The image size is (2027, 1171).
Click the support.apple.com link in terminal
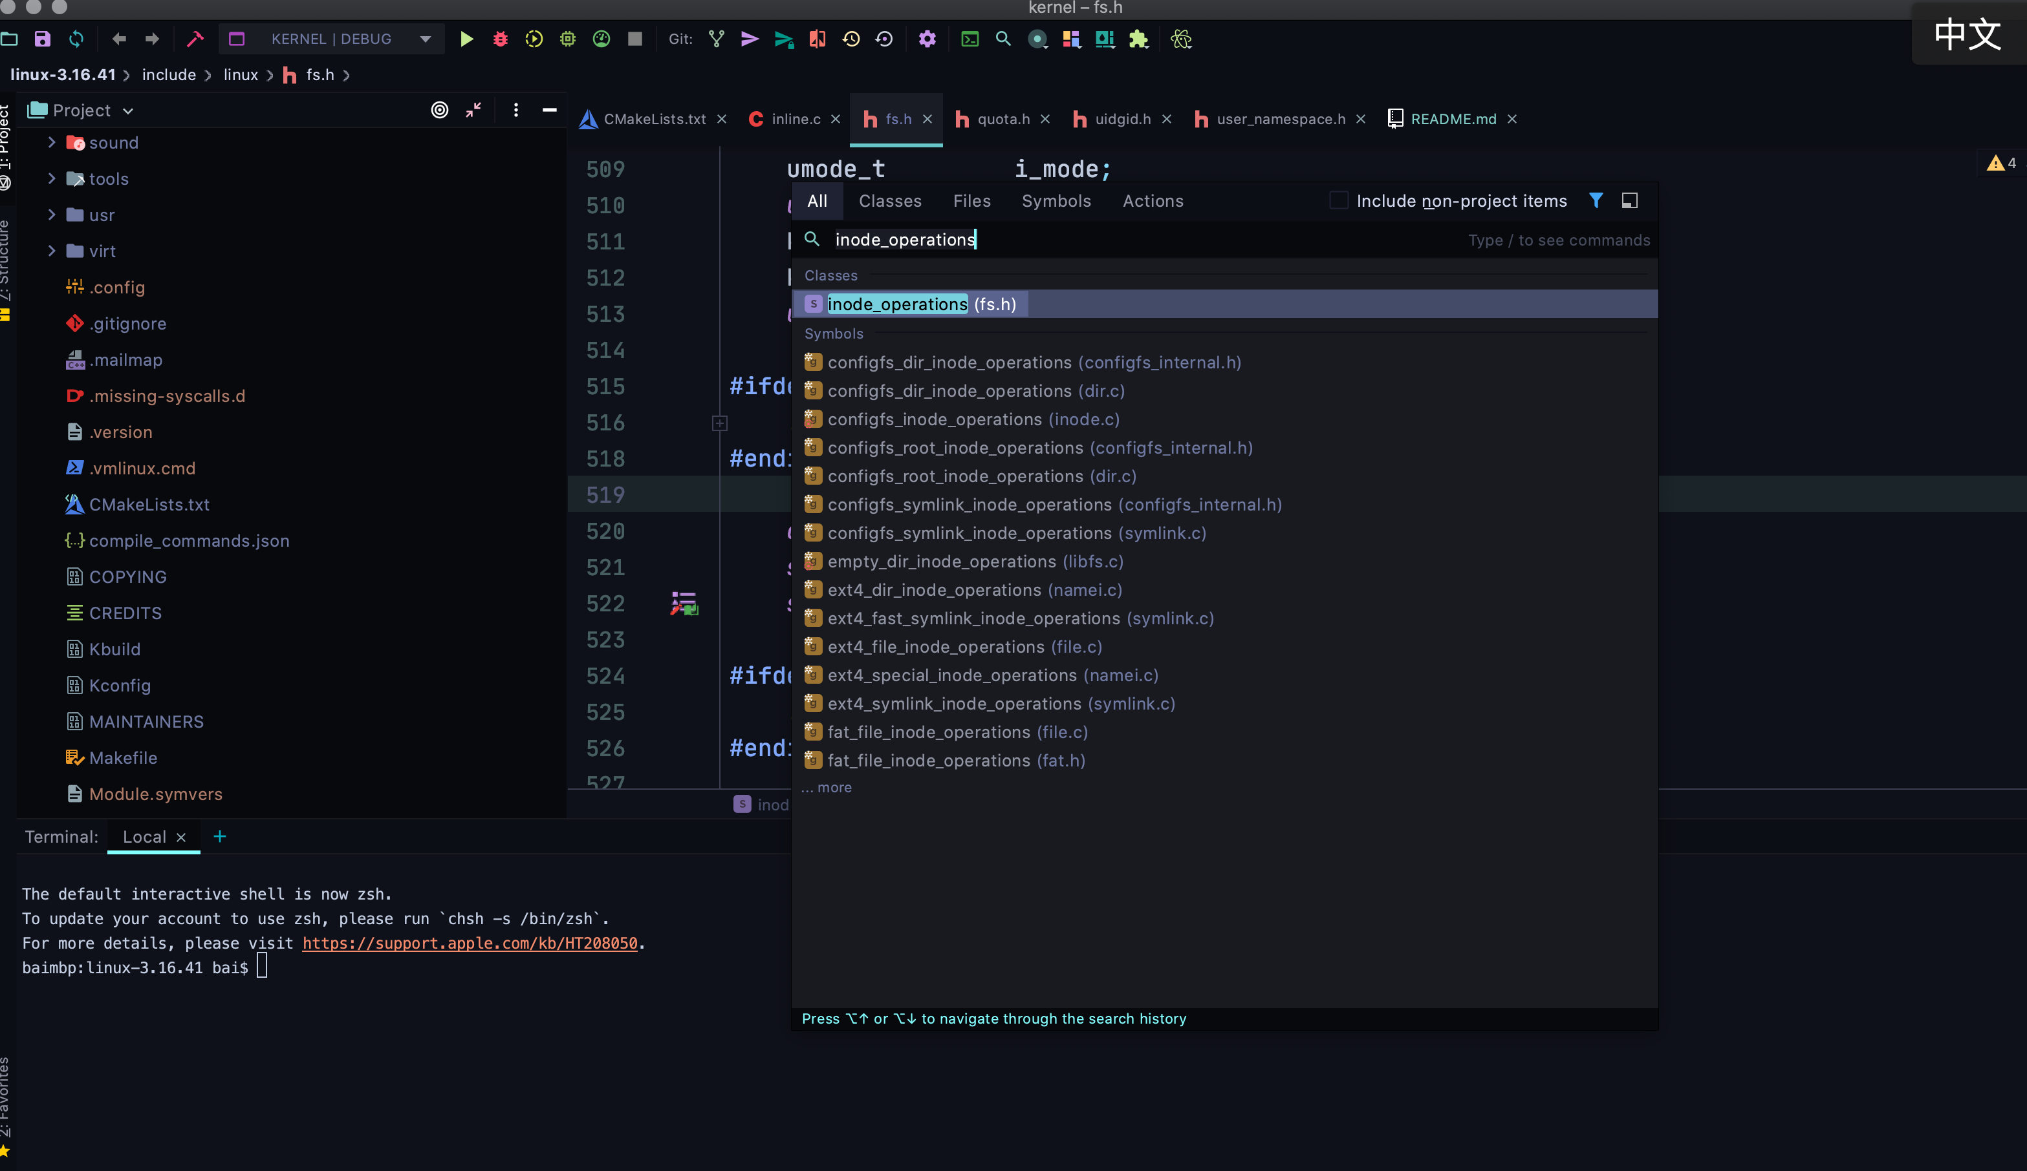tap(470, 943)
